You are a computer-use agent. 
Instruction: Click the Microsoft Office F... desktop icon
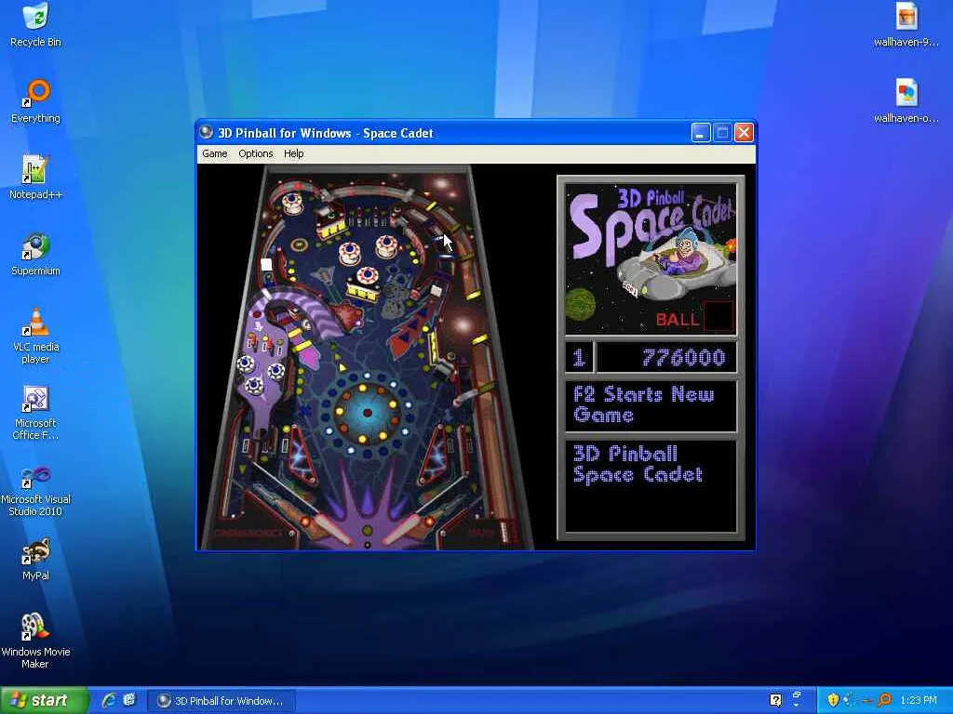tap(35, 412)
